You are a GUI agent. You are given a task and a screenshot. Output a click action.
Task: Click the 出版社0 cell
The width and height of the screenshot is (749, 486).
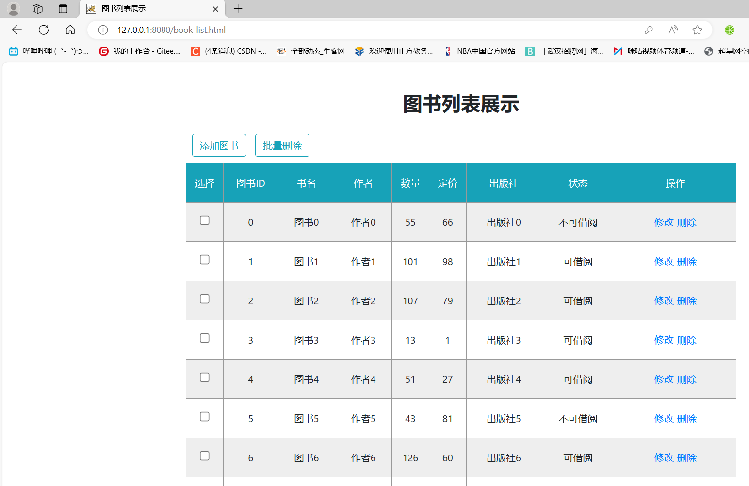tap(504, 222)
